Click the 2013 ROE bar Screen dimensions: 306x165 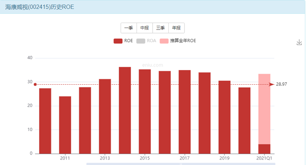105,117
